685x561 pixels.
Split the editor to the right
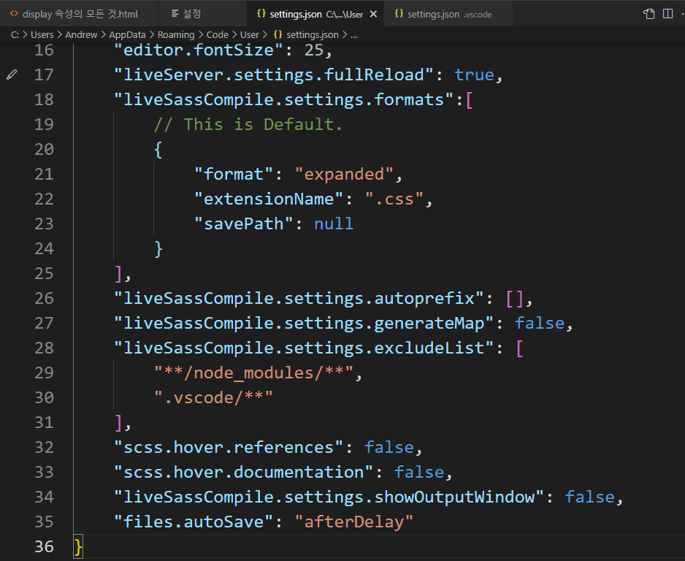(667, 14)
